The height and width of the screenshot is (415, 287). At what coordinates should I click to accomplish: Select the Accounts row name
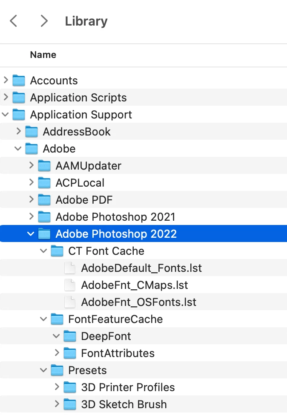tap(54, 81)
